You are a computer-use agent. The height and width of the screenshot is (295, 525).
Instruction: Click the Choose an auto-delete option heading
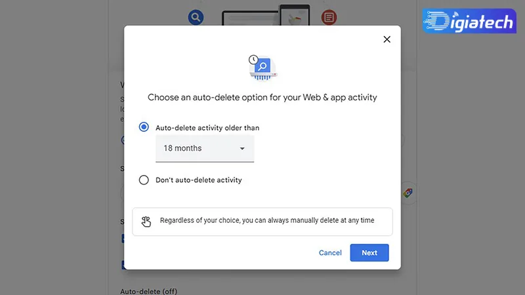262,97
